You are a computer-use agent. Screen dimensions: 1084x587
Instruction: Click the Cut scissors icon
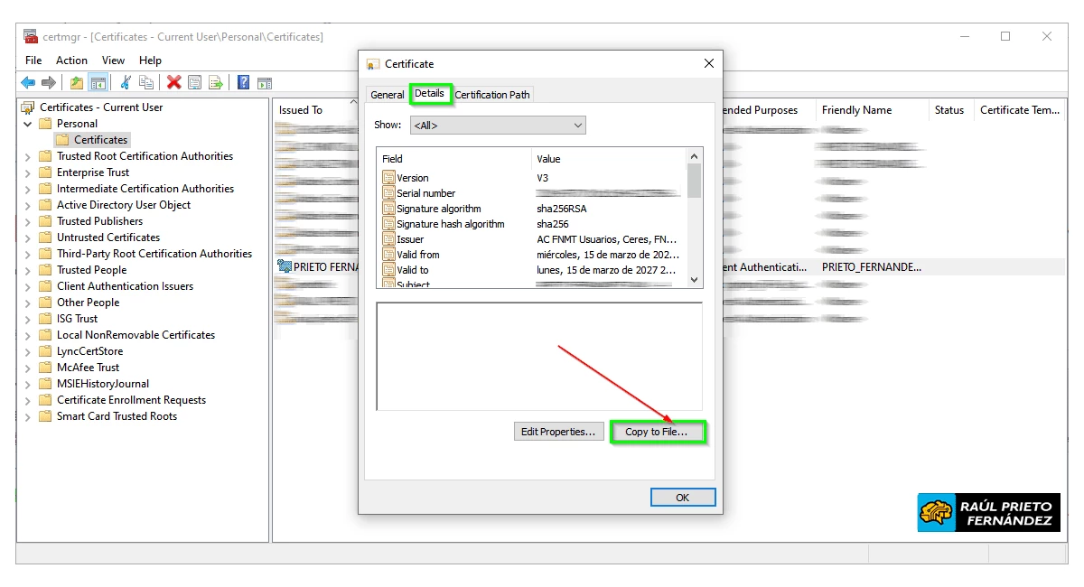click(x=126, y=83)
